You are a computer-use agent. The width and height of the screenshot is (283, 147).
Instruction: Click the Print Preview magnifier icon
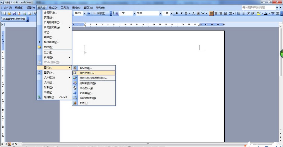point(30,13)
